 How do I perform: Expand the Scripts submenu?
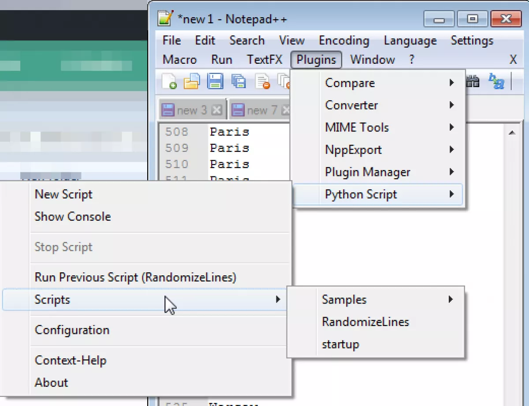(x=145, y=300)
